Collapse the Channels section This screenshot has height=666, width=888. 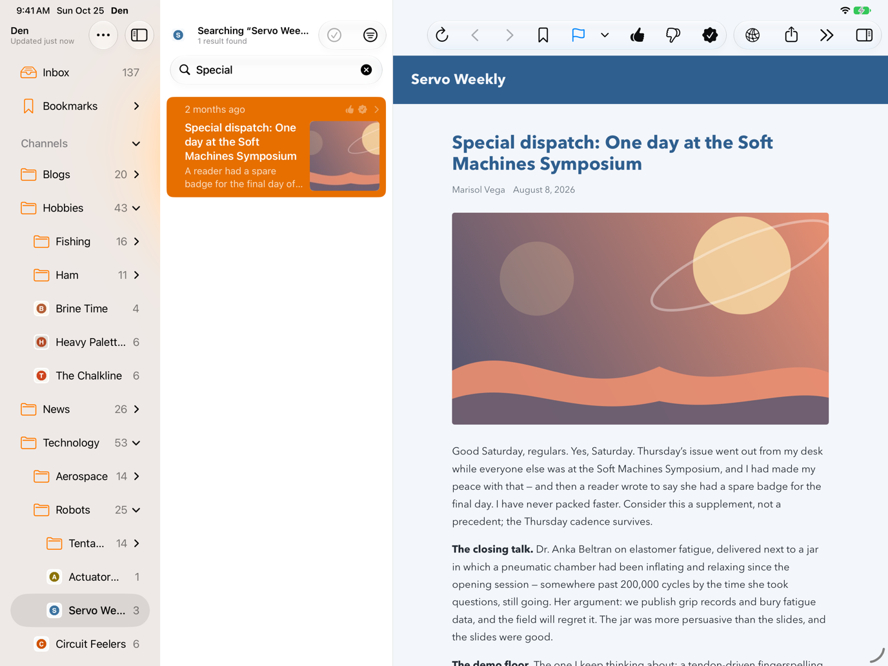(x=136, y=143)
